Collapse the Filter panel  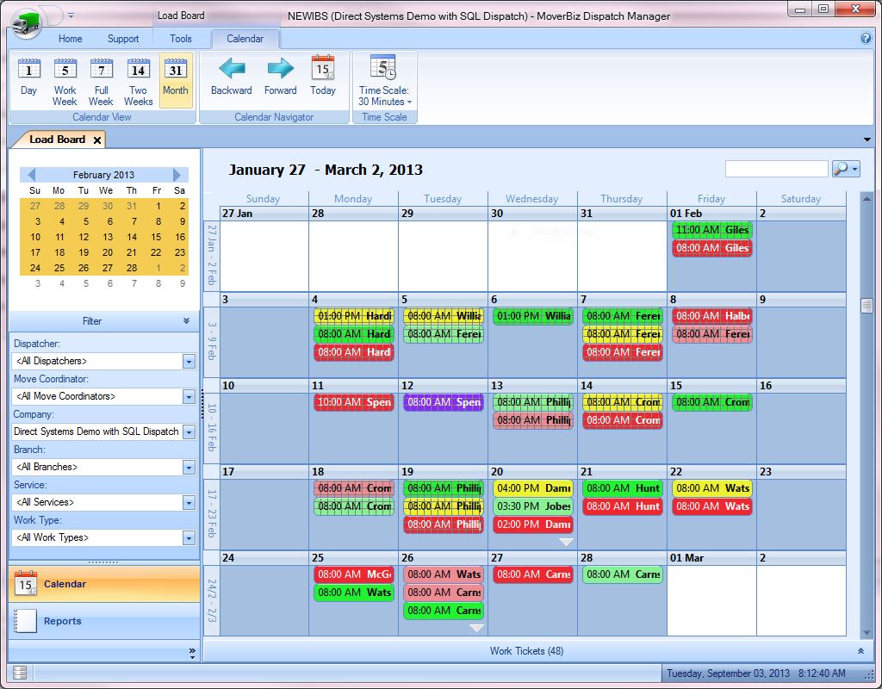click(x=187, y=321)
